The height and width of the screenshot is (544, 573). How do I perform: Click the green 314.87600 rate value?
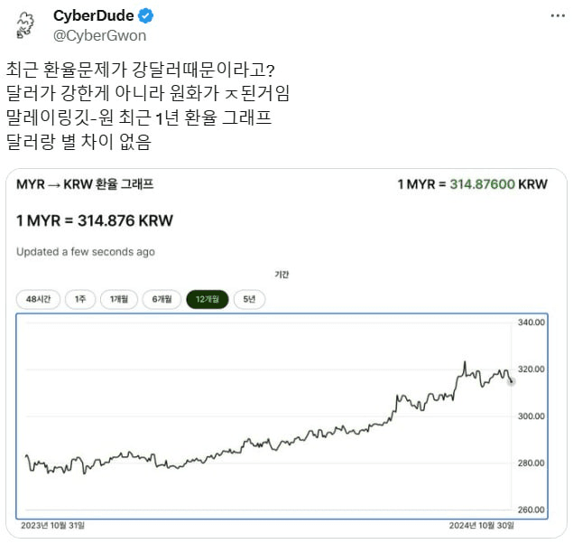point(483,184)
